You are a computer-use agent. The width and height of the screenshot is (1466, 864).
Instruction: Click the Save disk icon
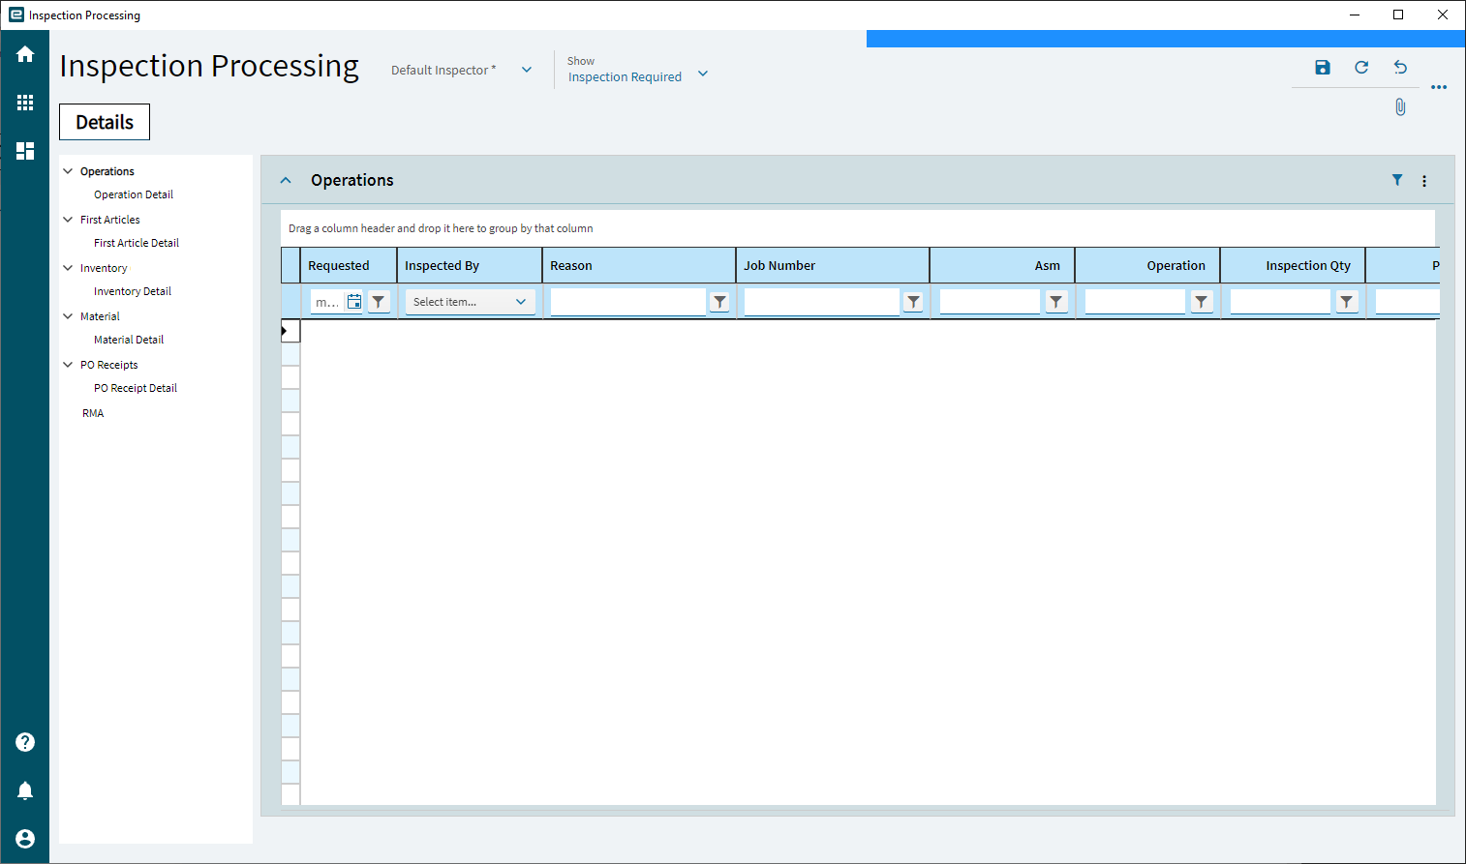1323,67
